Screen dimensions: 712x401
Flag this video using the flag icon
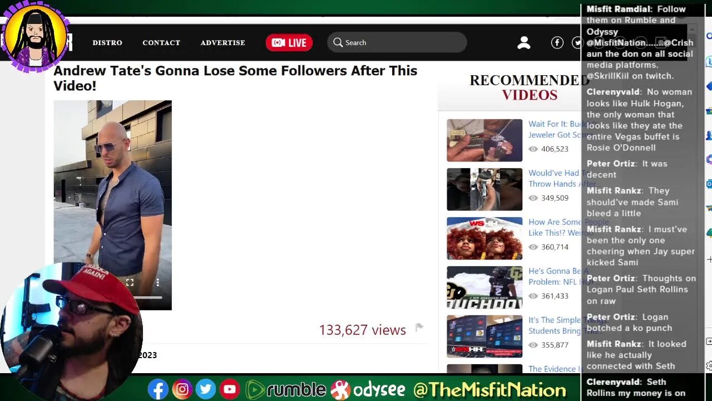pyautogui.click(x=419, y=327)
